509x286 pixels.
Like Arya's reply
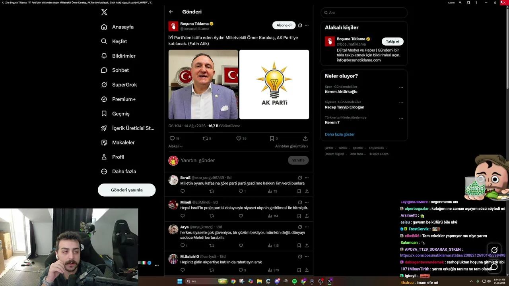[x=241, y=245]
